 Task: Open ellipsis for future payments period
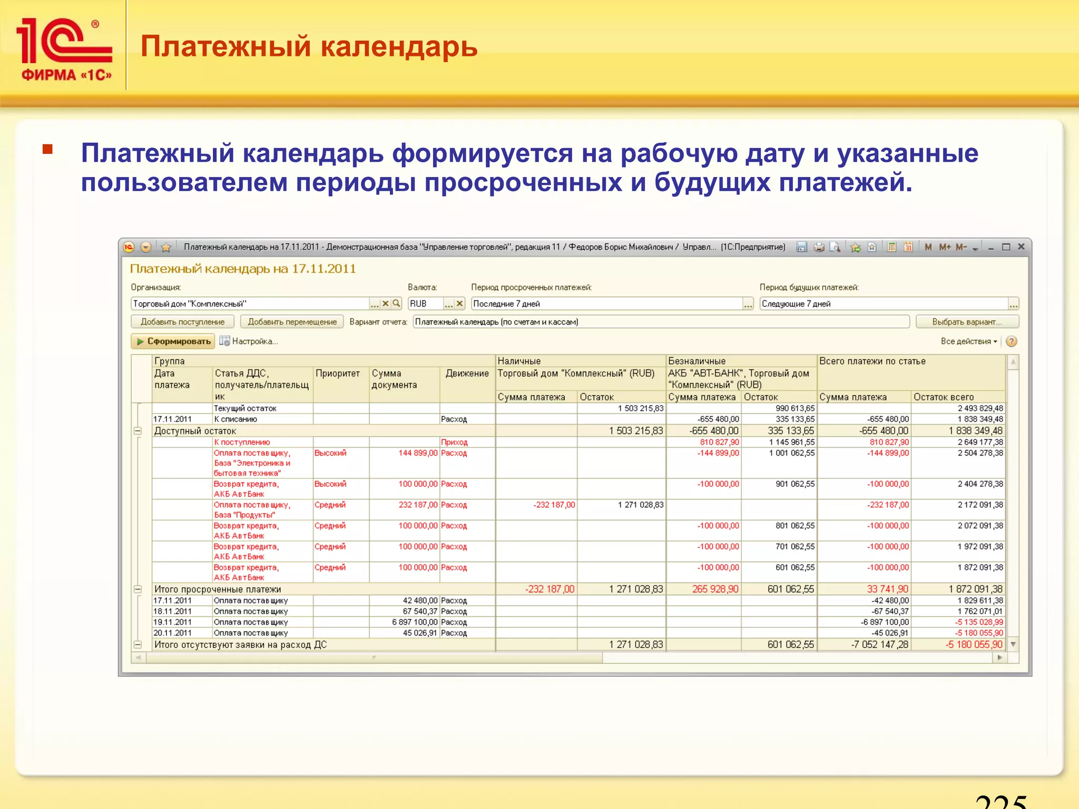[1014, 304]
